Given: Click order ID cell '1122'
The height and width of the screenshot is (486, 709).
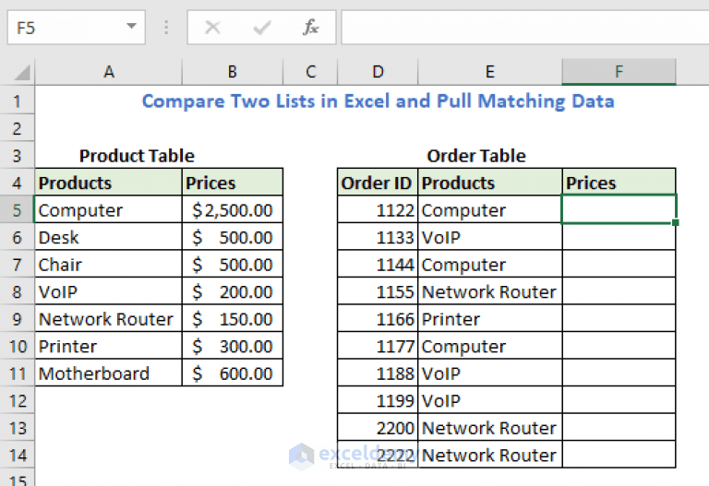Looking at the screenshot, I should click(x=378, y=209).
